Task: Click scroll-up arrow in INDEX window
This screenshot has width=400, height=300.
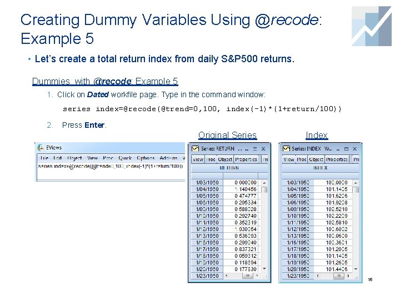Action: (356, 183)
